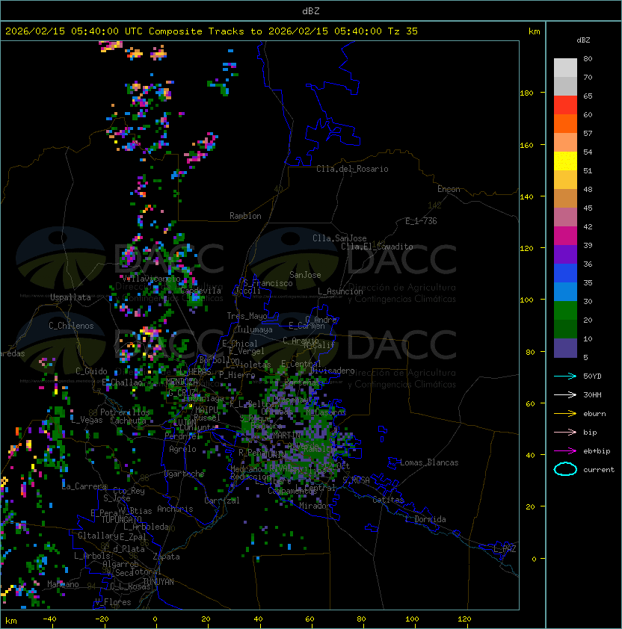The image size is (622, 629).
Task: Click the 'L_Dormida' map label
Action: point(425,519)
